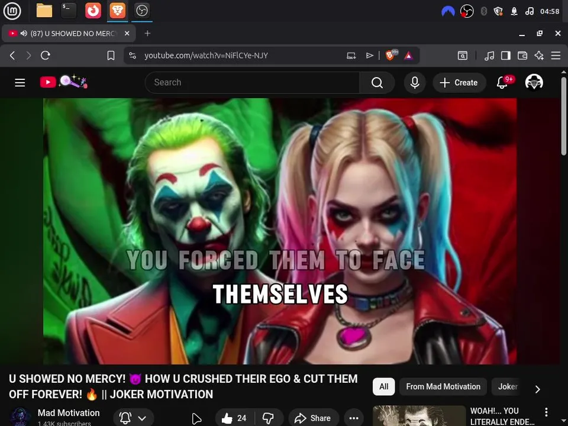
Task: Open NordVPN tray icon
Action: click(x=448, y=12)
